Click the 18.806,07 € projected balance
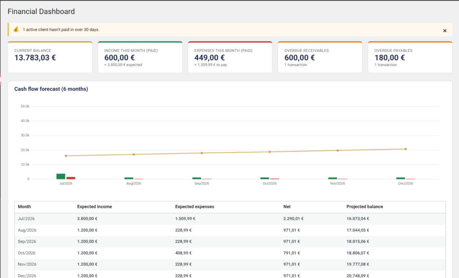The width and height of the screenshot is (459, 278). tap(358, 253)
